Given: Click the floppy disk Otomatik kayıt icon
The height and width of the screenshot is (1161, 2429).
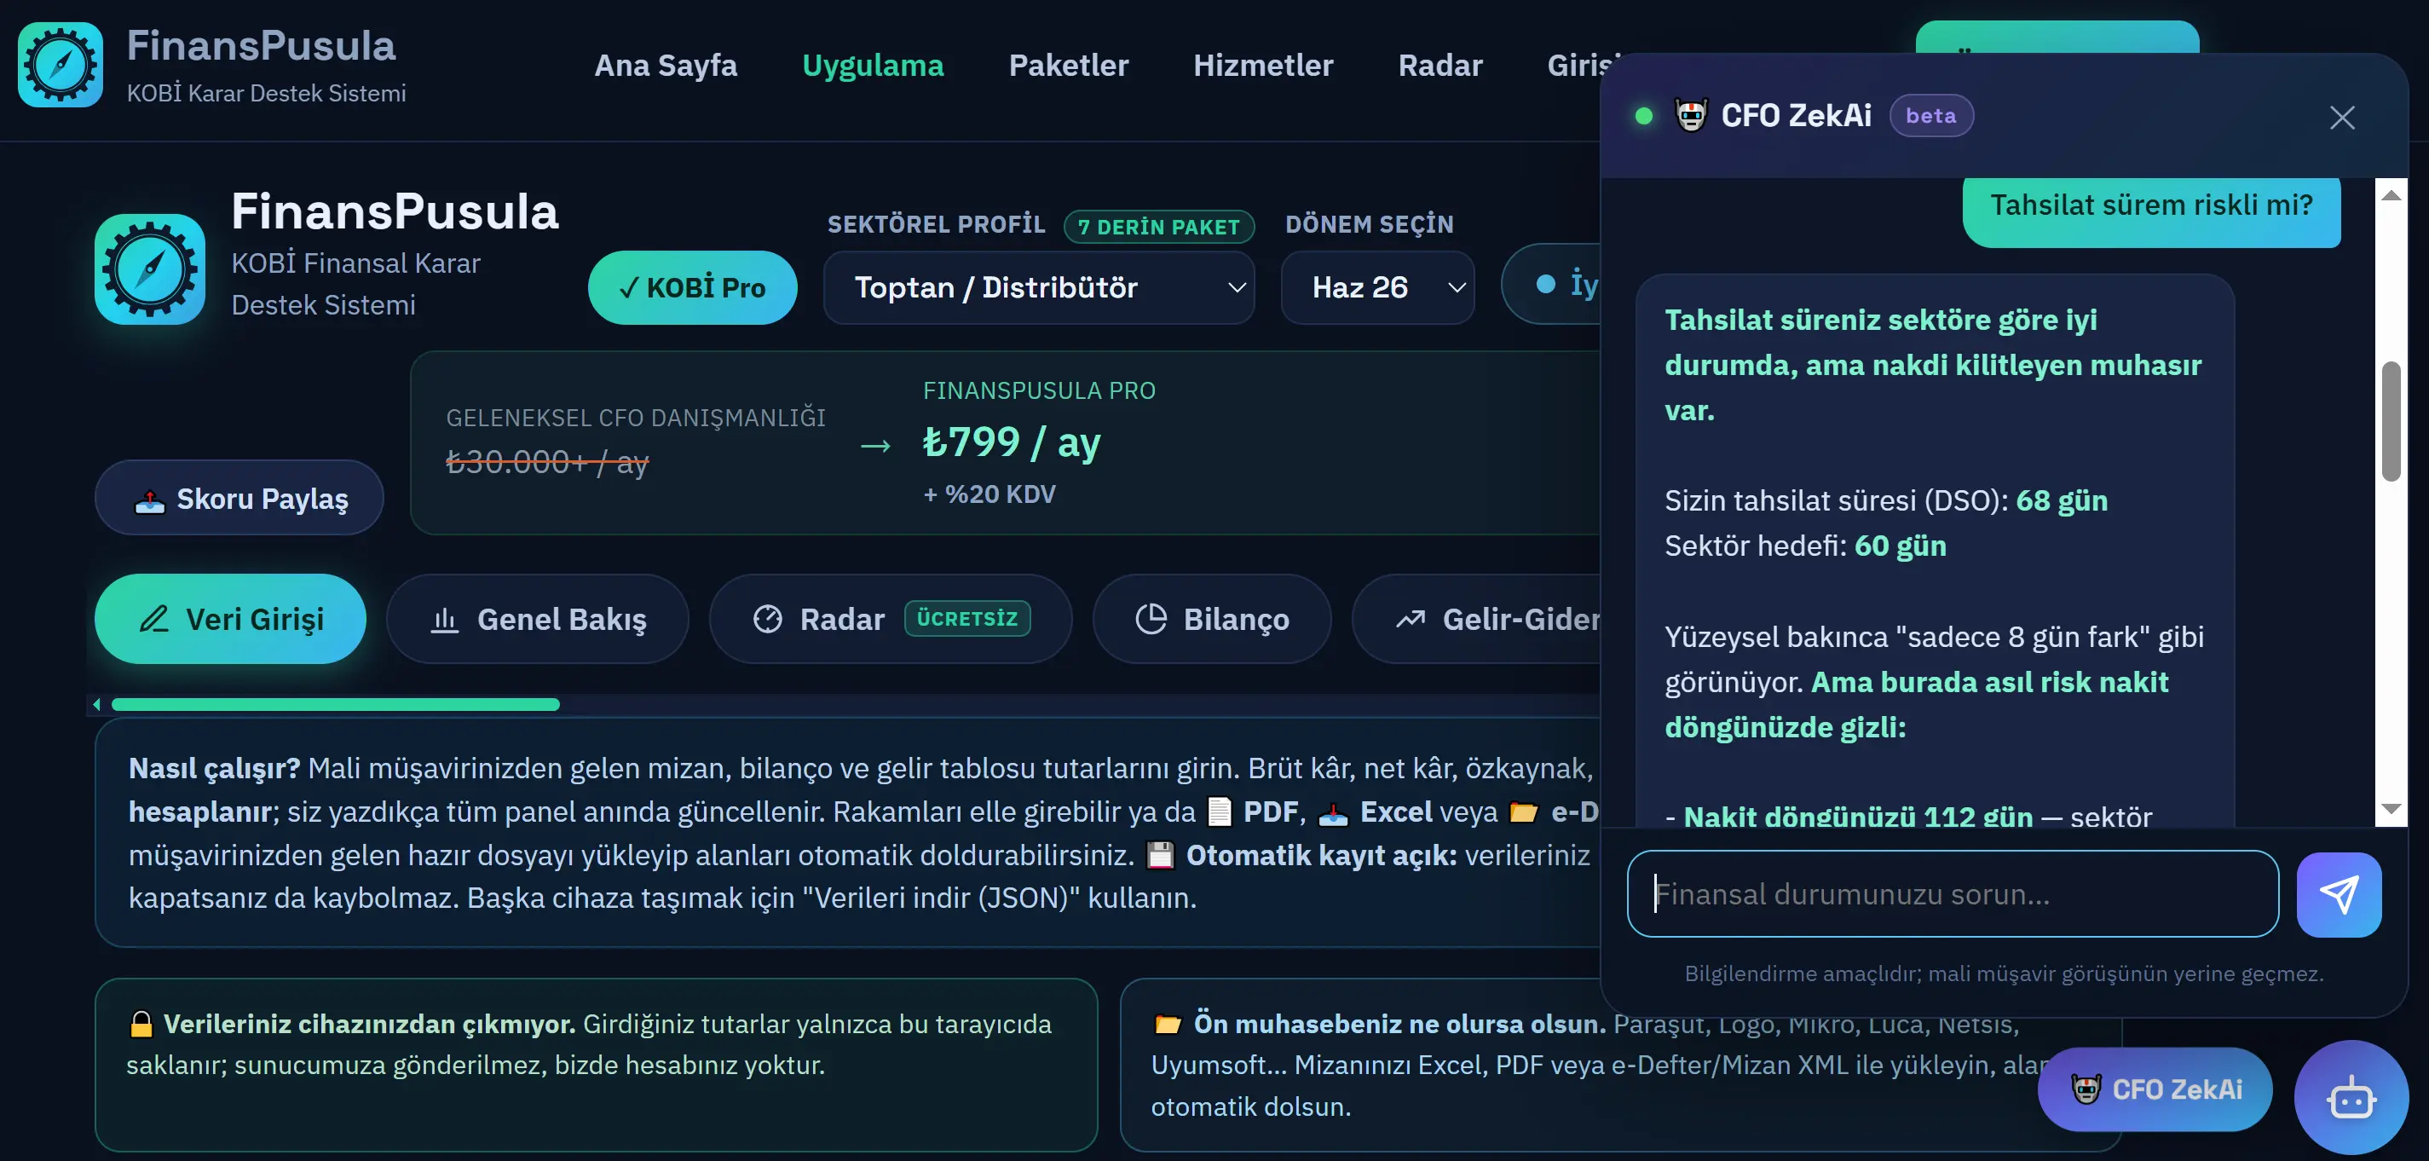Looking at the screenshot, I should pos(1160,856).
